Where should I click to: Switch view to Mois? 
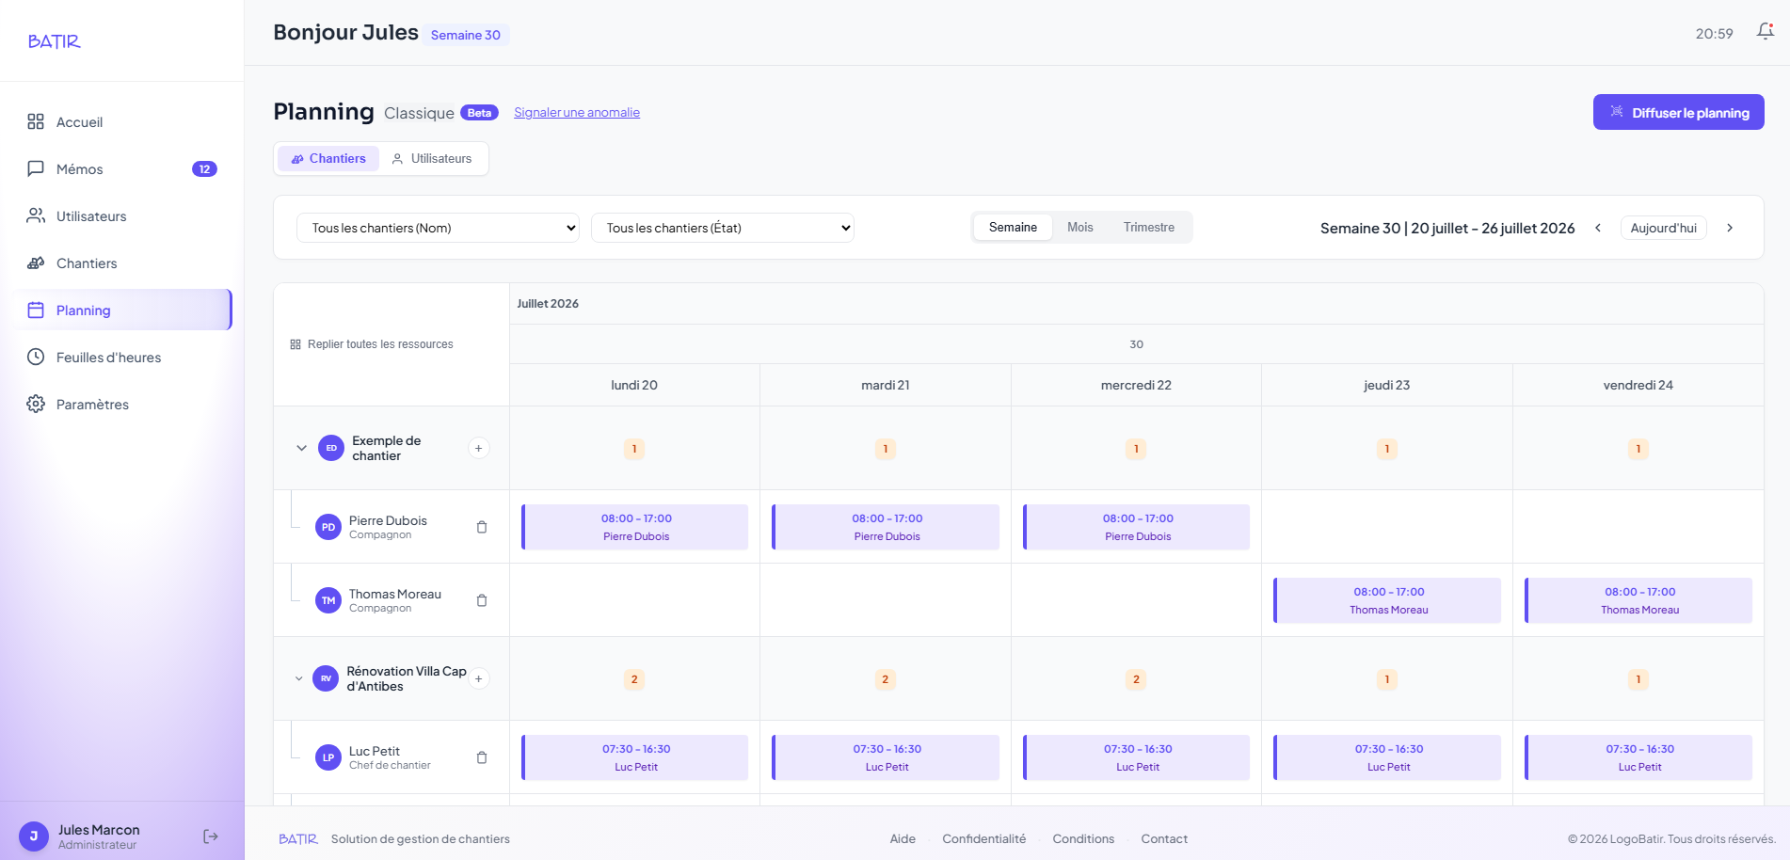click(x=1079, y=228)
